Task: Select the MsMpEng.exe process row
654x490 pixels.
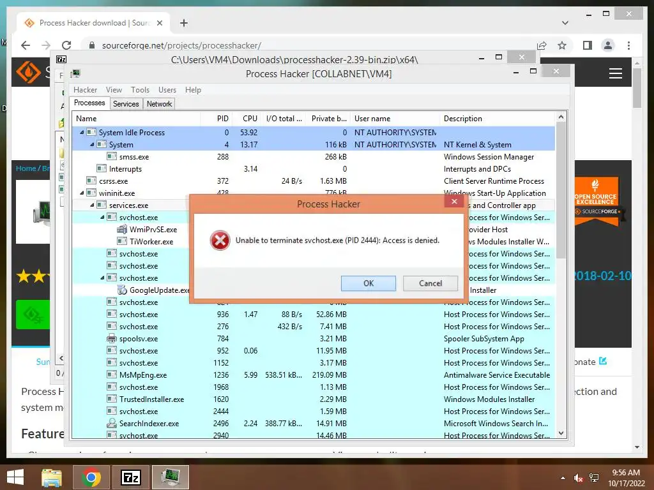Action: (x=313, y=375)
